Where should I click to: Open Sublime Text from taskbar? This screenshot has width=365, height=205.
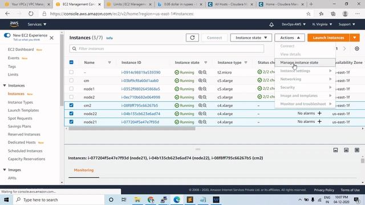coord(190,200)
